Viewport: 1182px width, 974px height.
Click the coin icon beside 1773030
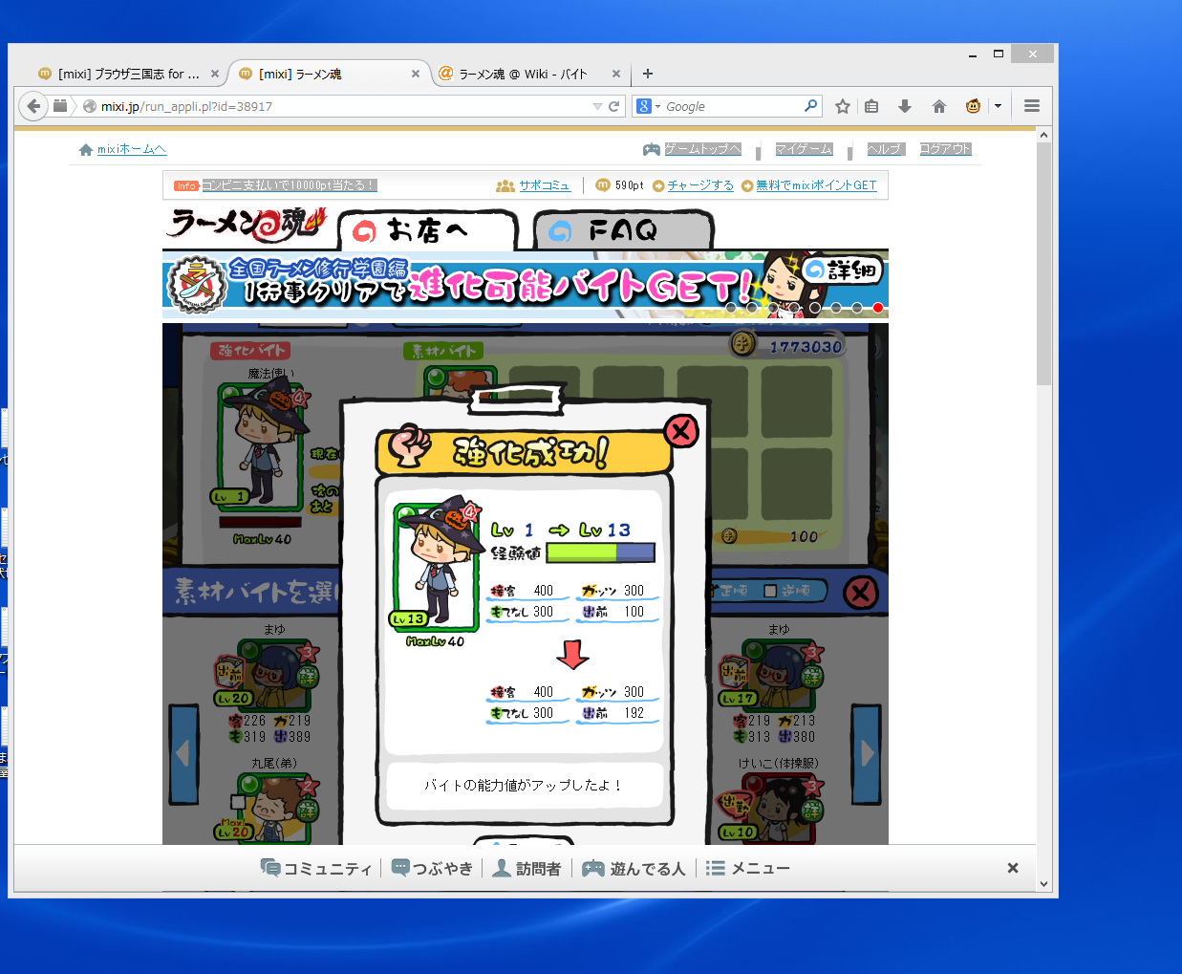742,344
